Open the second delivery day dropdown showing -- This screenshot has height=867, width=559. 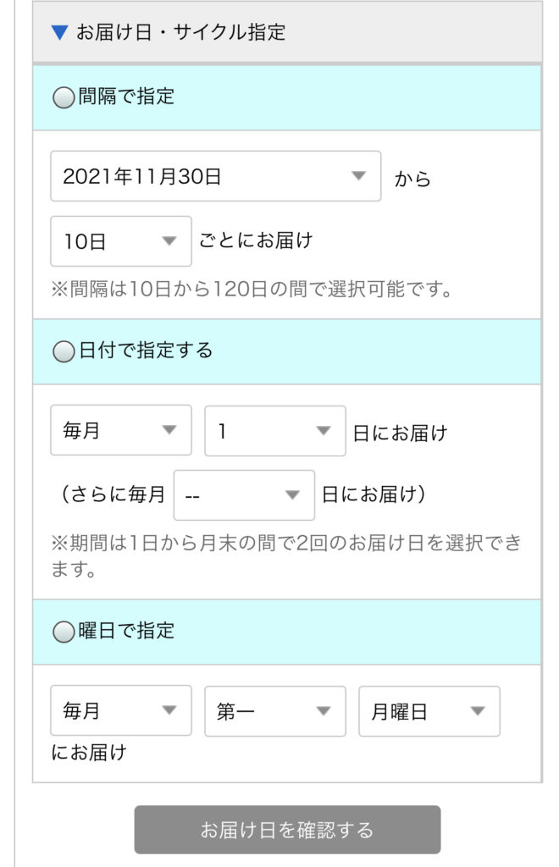(x=244, y=495)
